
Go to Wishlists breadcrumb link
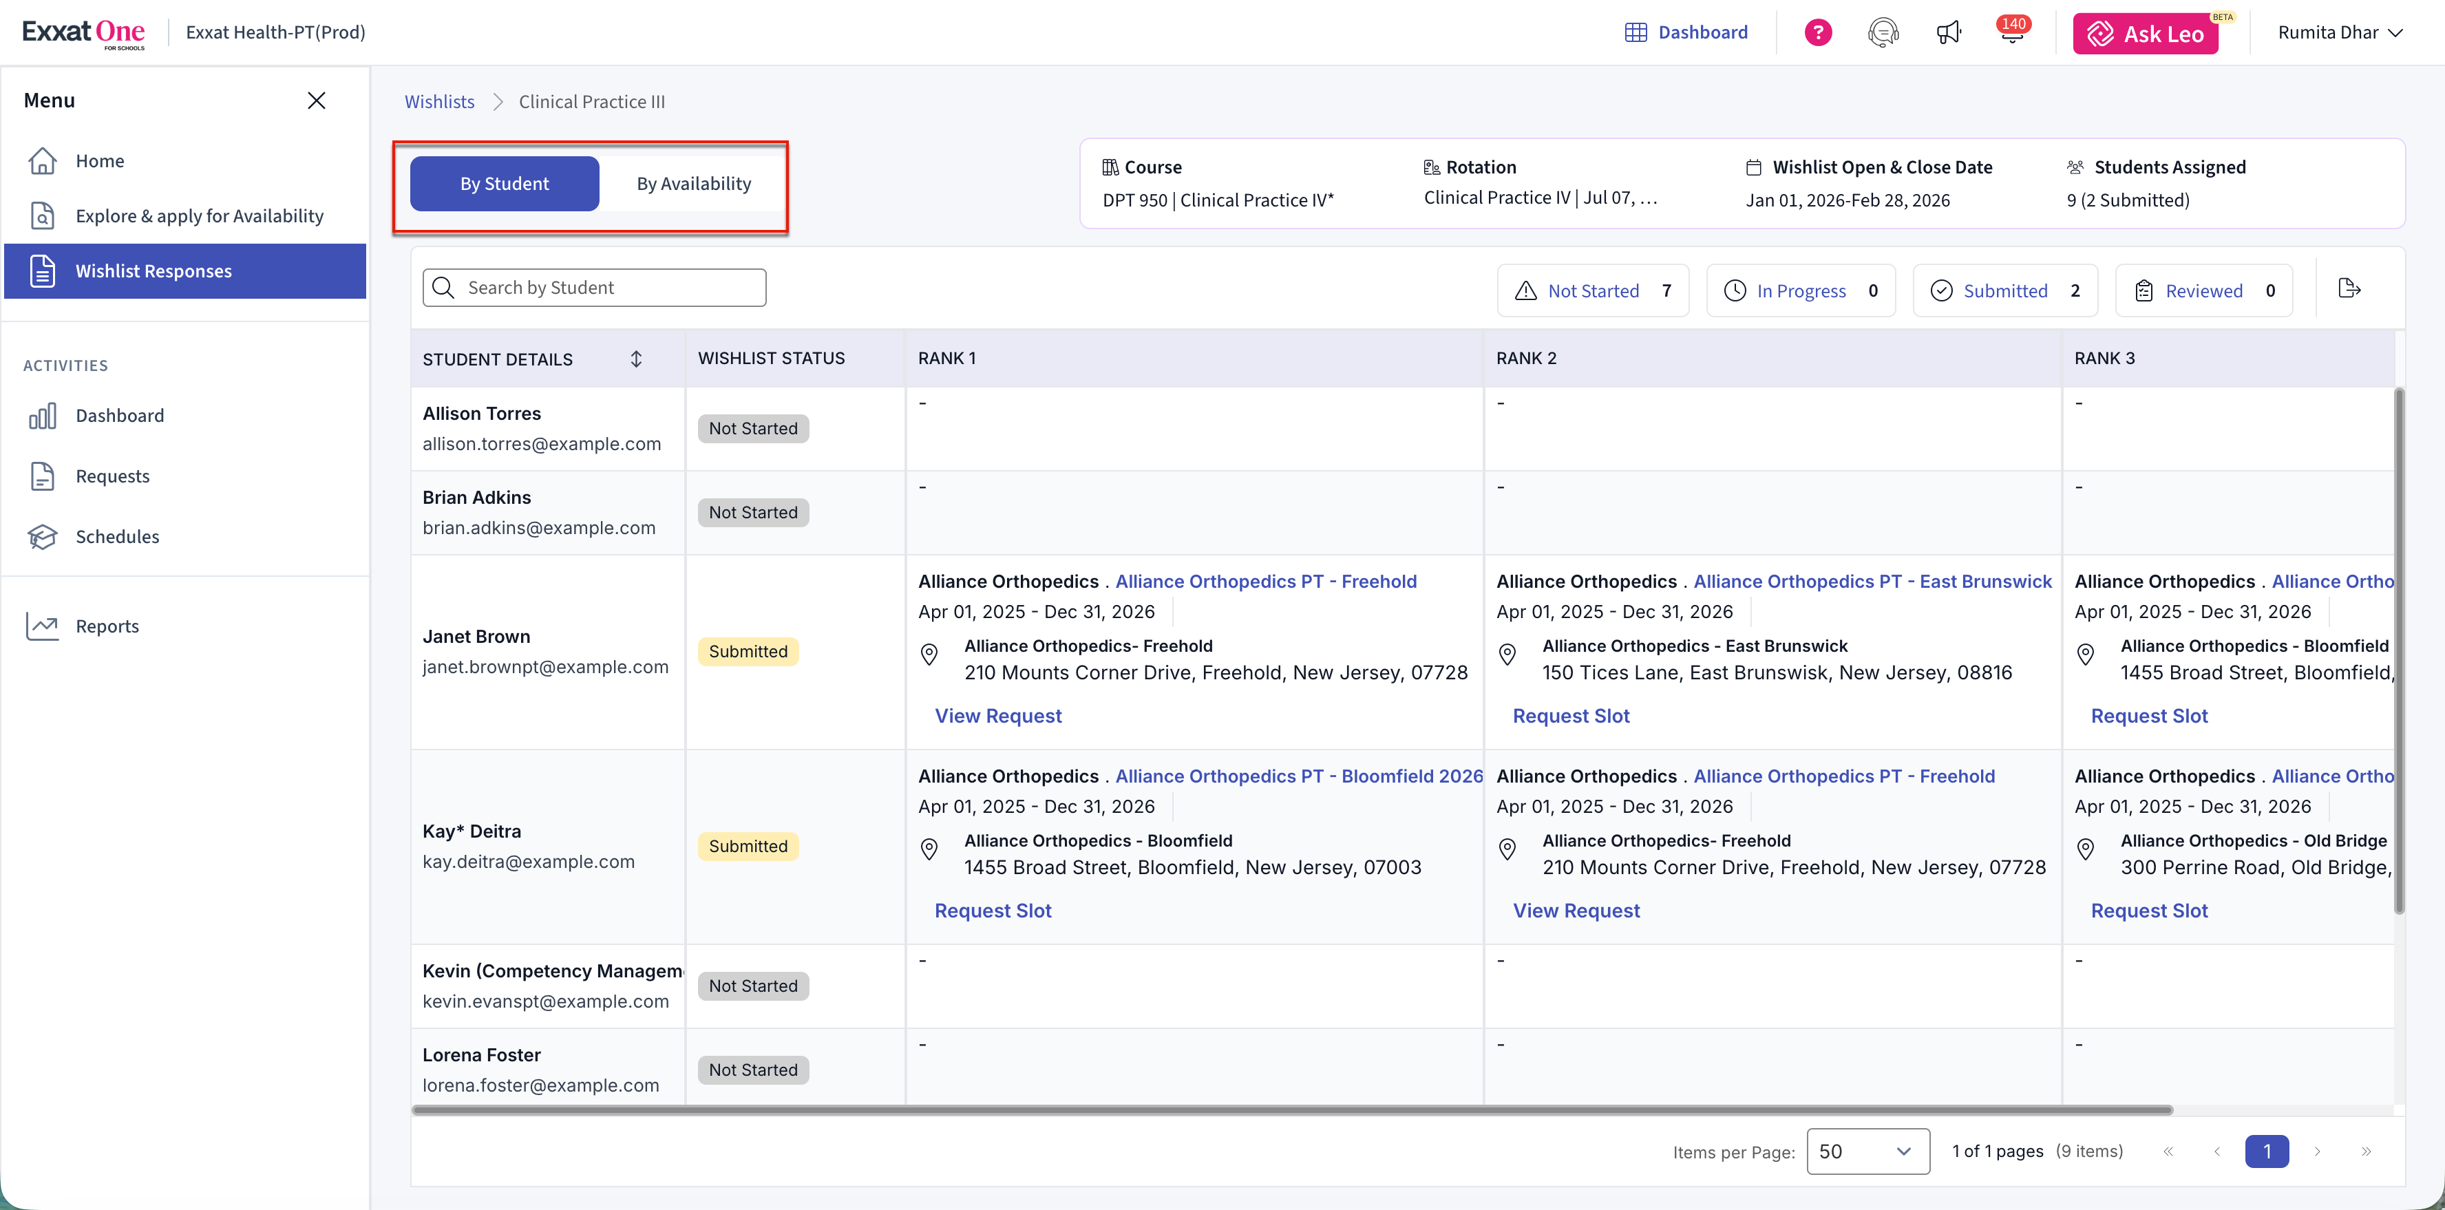pos(438,102)
